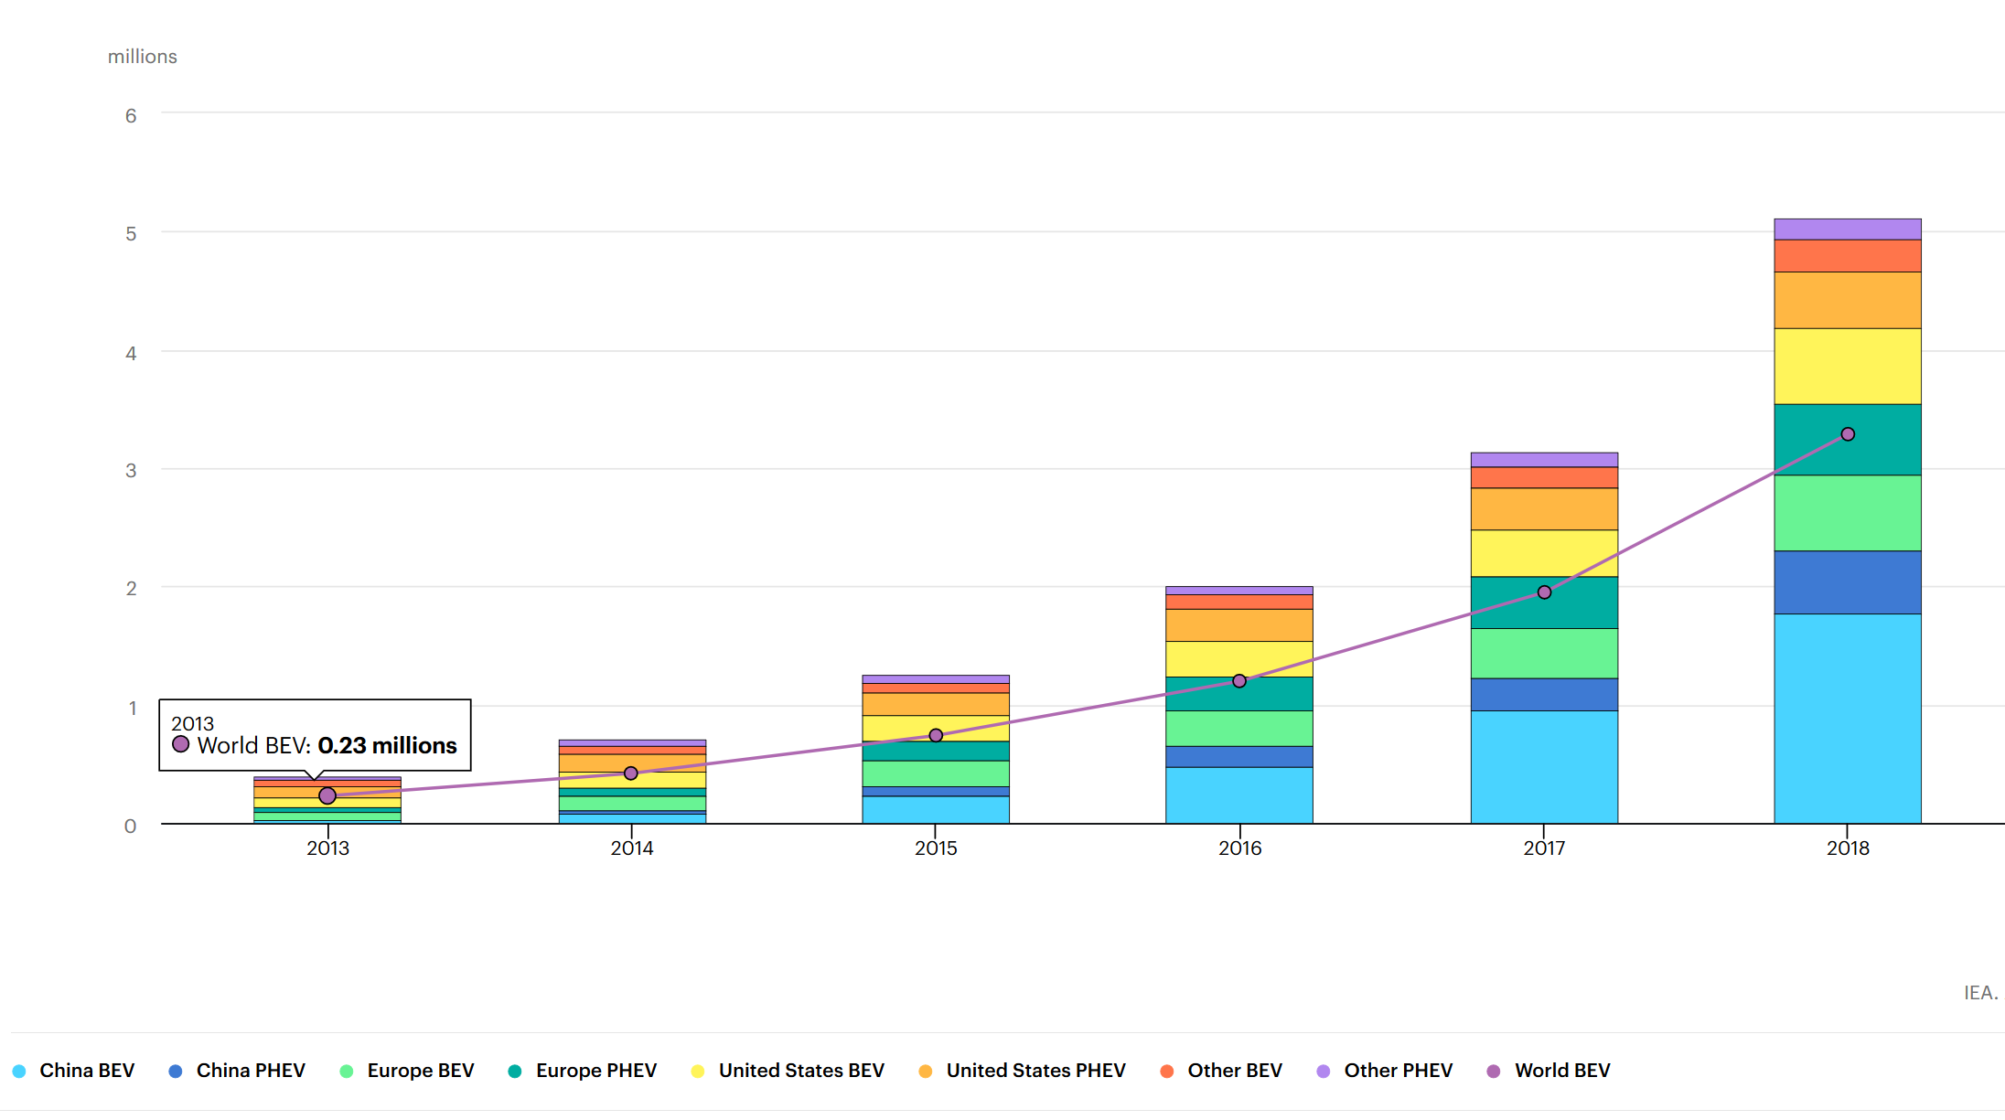Click China BEV segment in 2018 bar

click(1848, 719)
